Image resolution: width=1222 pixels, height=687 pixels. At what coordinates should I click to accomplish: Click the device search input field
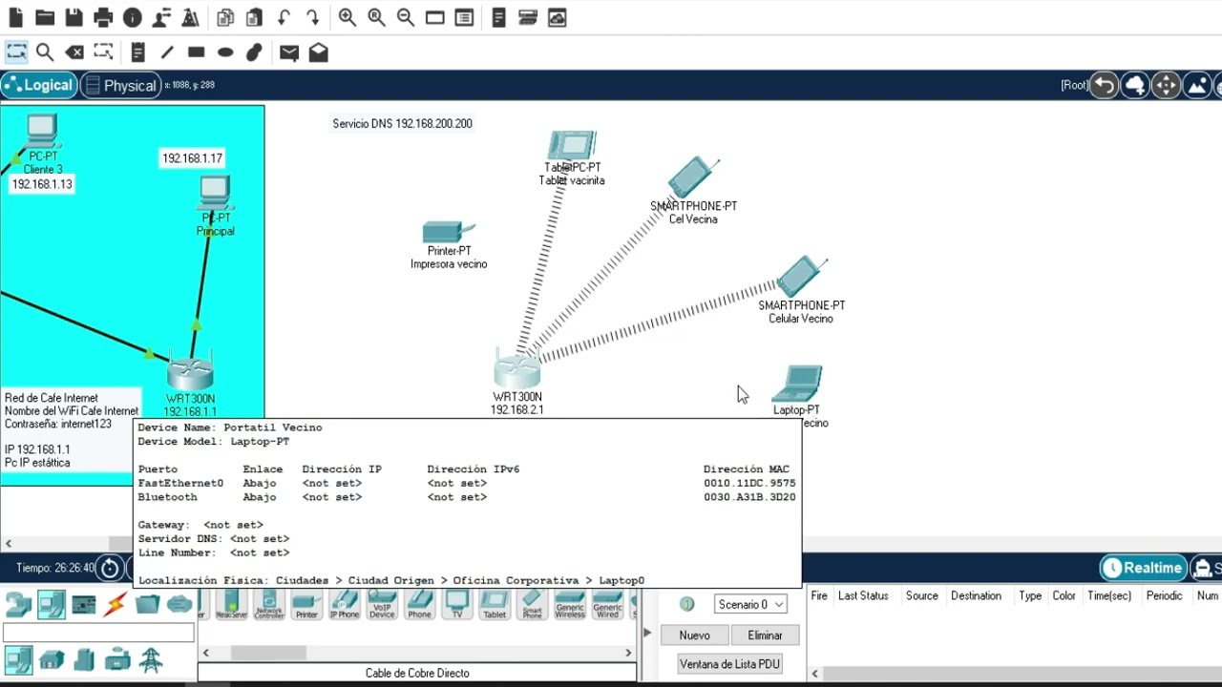[98, 634]
